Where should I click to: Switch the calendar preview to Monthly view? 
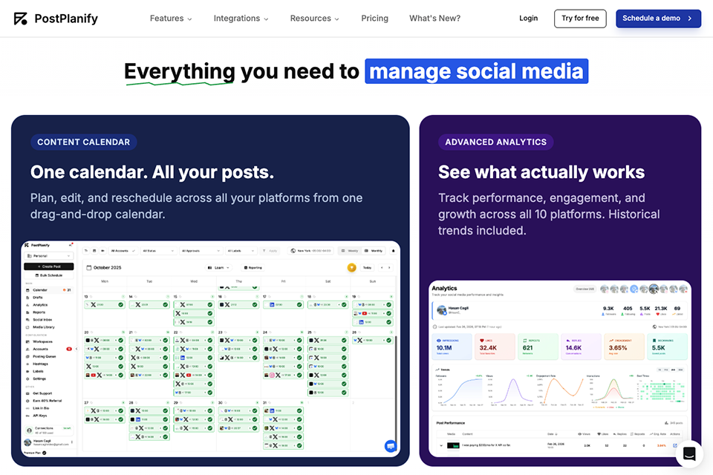point(374,250)
